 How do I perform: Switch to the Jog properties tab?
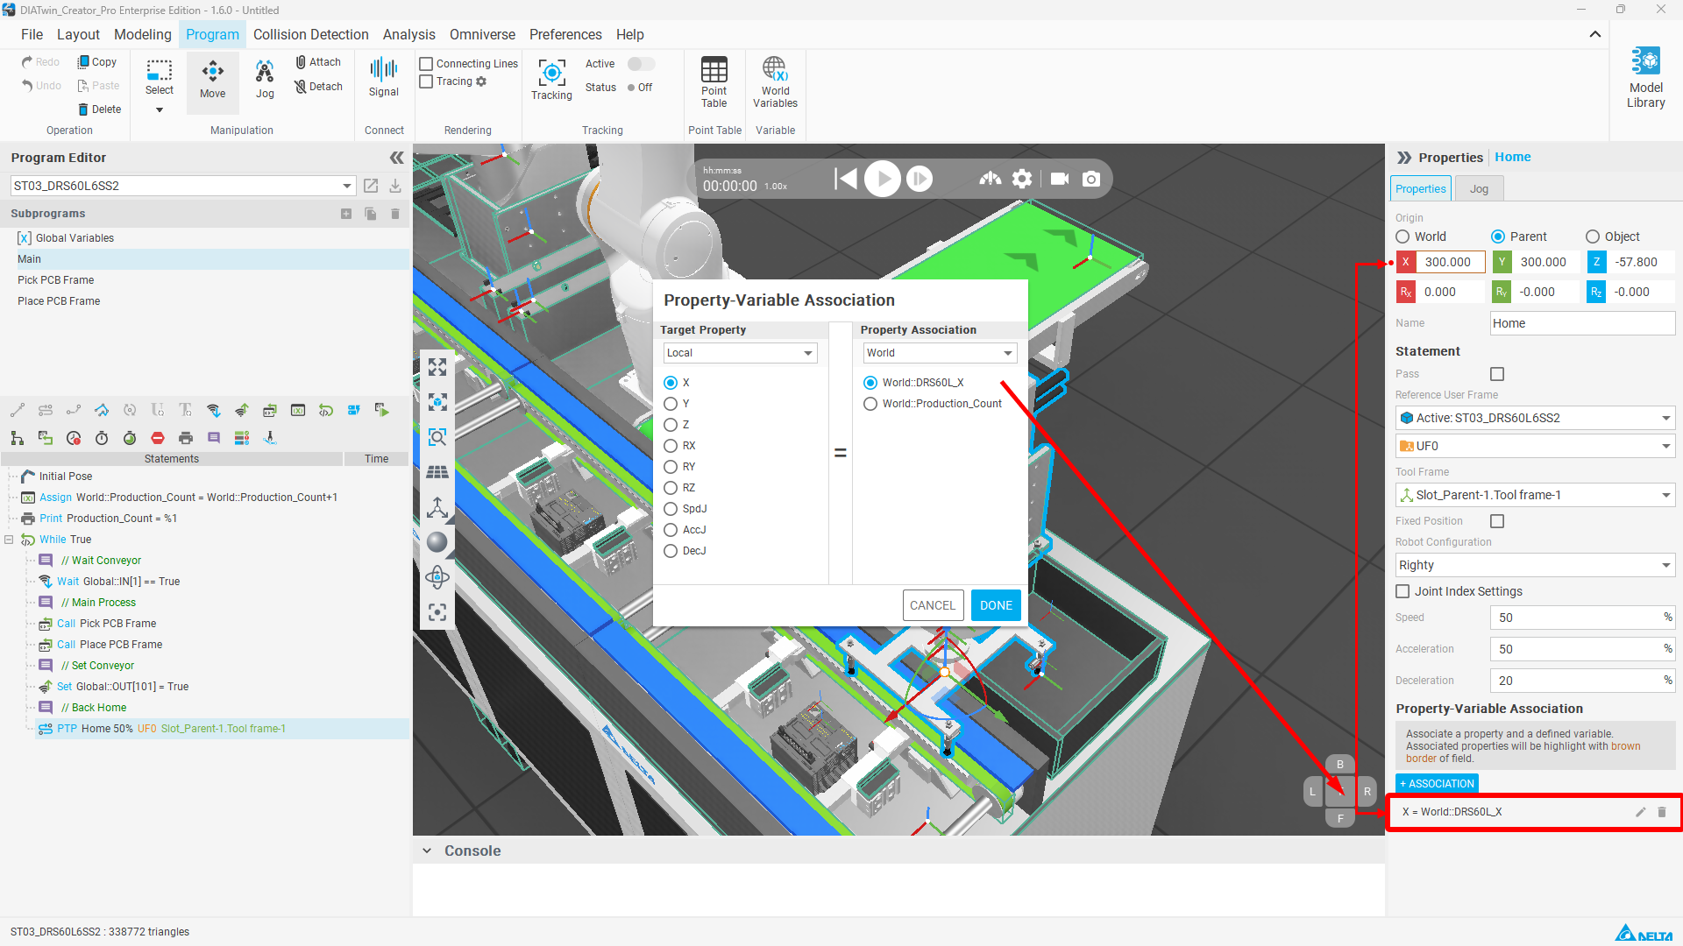(x=1479, y=189)
